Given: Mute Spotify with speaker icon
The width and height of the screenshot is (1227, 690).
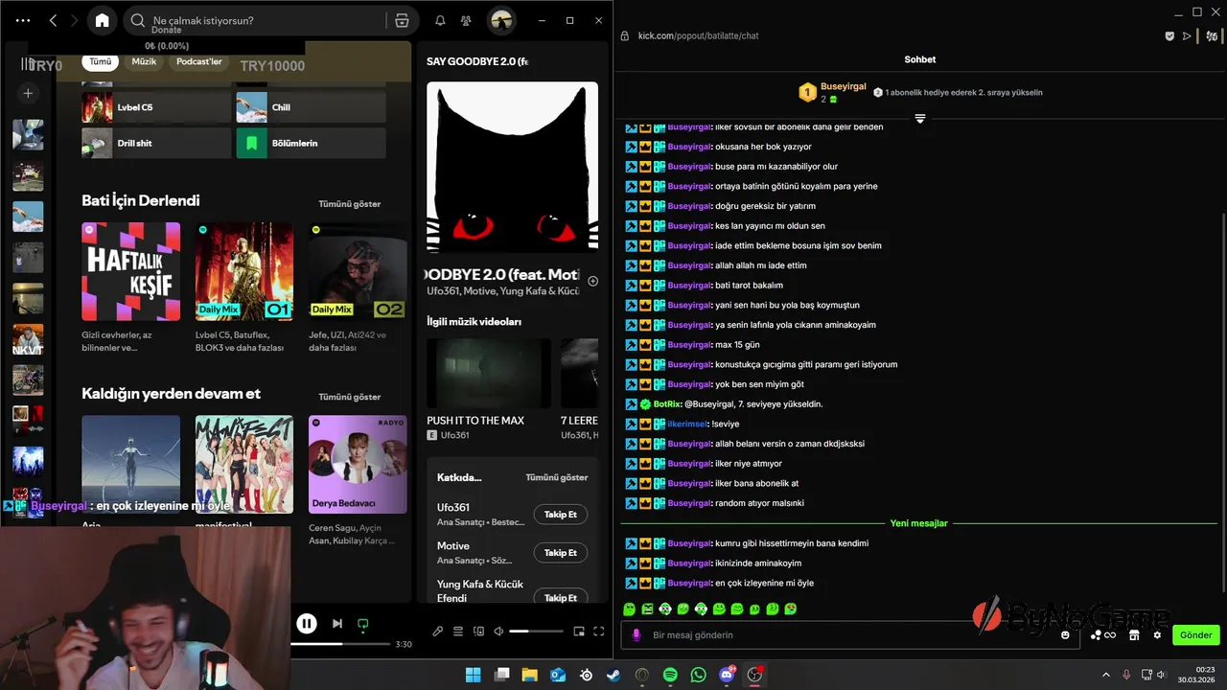Looking at the screenshot, I should click(498, 632).
